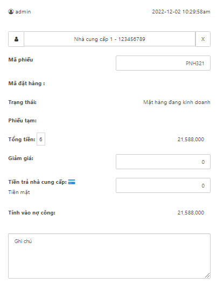Click inside the Ghi chú notes textarea
This screenshot has width=217, height=284.
[x=109, y=256]
